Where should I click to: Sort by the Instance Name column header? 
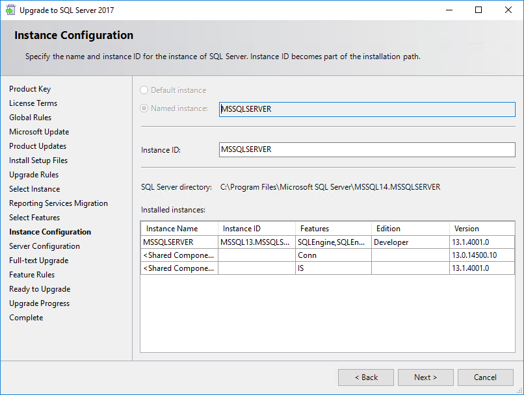[x=179, y=229]
